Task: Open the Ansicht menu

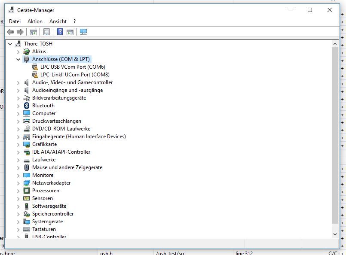Action: point(58,21)
